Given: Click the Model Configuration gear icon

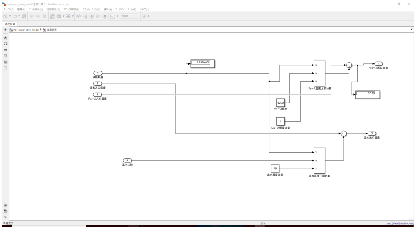Looking at the screenshot, I should [x=59, y=16].
